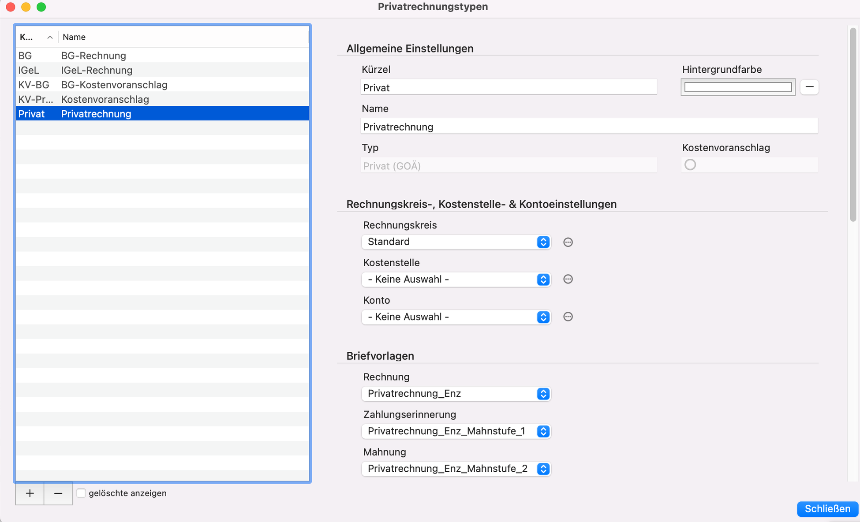Viewport: 860px width, 522px height.
Task: Select the 'BG-Rechnung' row
Action: point(162,56)
